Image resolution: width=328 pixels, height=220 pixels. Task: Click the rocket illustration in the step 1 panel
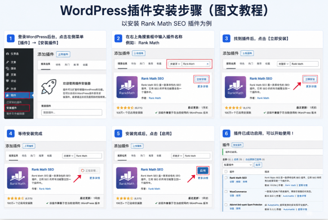[49, 87]
